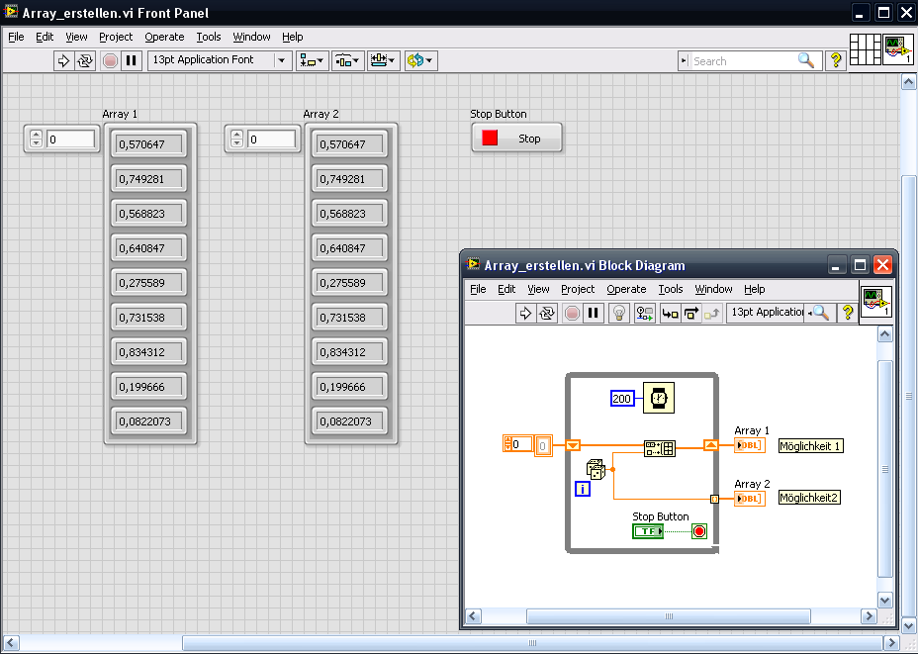Click the Run arrow in Front Panel toolbar
The width and height of the screenshot is (918, 654).
click(63, 60)
